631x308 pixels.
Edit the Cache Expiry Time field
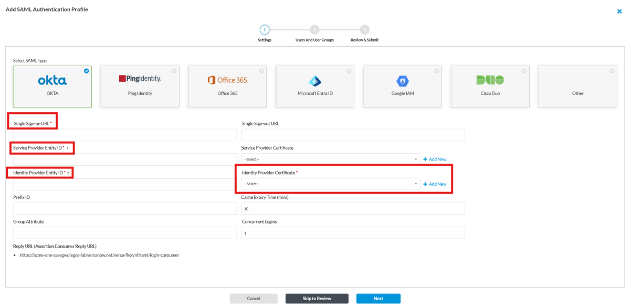pyautogui.click(x=353, y=209)
